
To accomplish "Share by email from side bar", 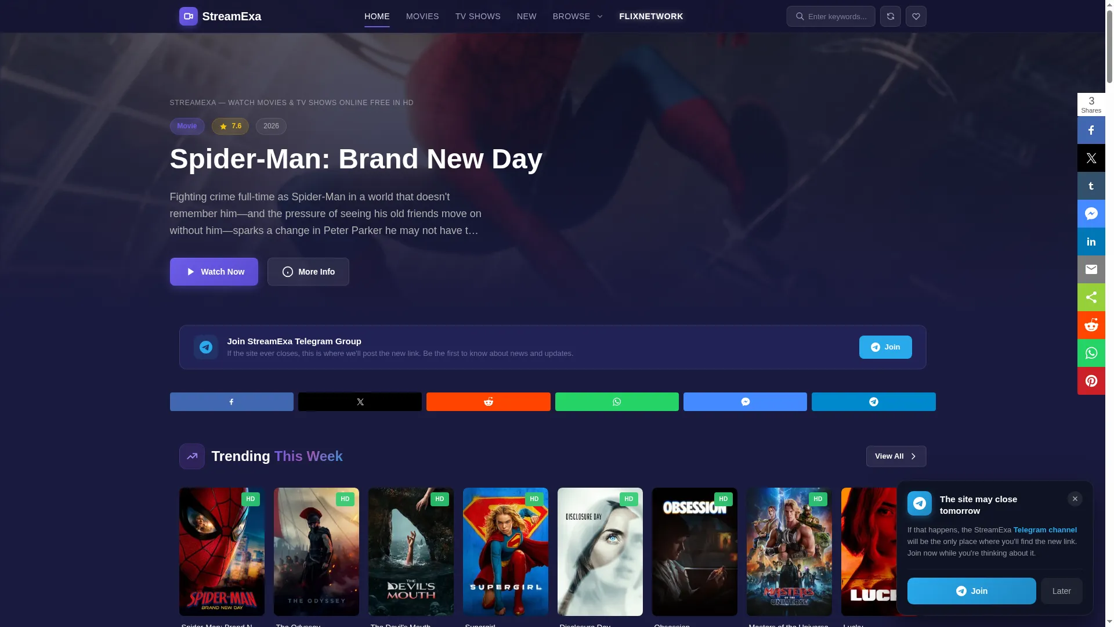I will 1091,269.
